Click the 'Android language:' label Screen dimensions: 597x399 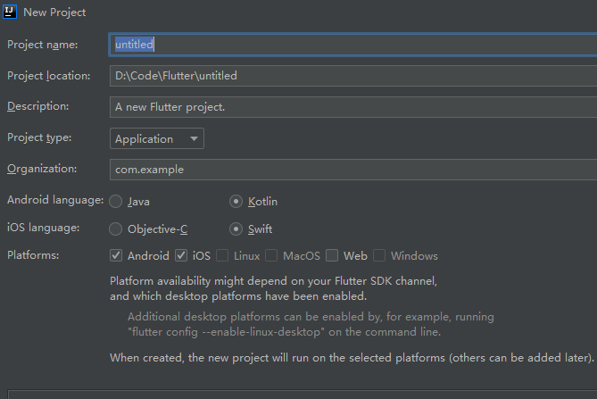click(x=55, y=200)
